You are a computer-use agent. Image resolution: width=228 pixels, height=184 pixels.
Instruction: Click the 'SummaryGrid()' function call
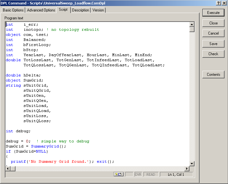(x=47, y=146)
